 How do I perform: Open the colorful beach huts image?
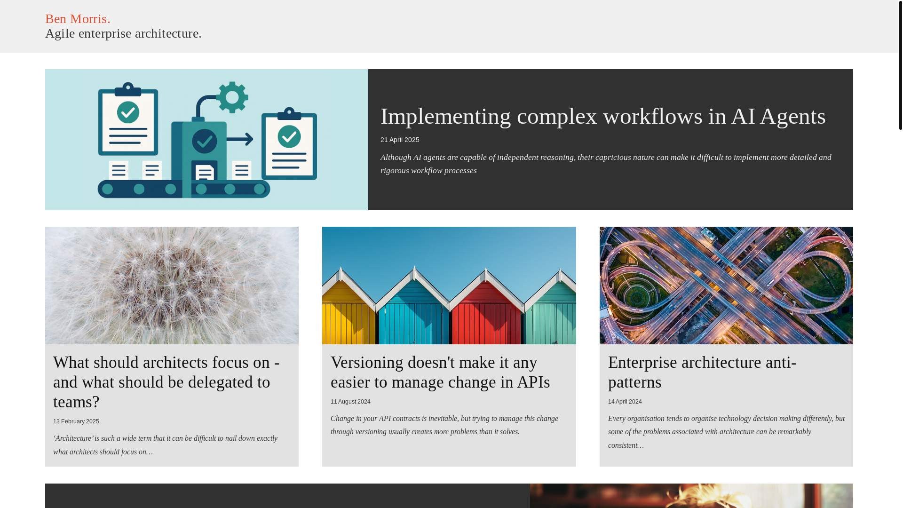449,286
